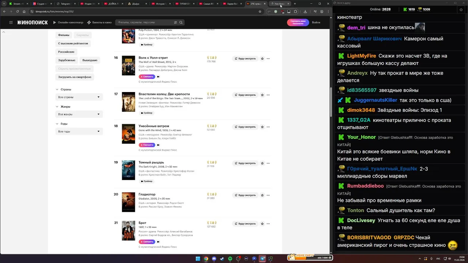Viewport: 468px width, 263px height.
Task: Bookmark this page with the star icon
Action: (x=260, y=11)
